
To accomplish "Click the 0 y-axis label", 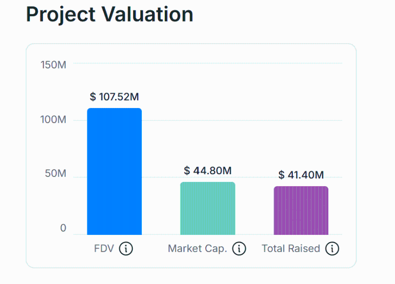I will pyautogui.click(x=63, y=228).
